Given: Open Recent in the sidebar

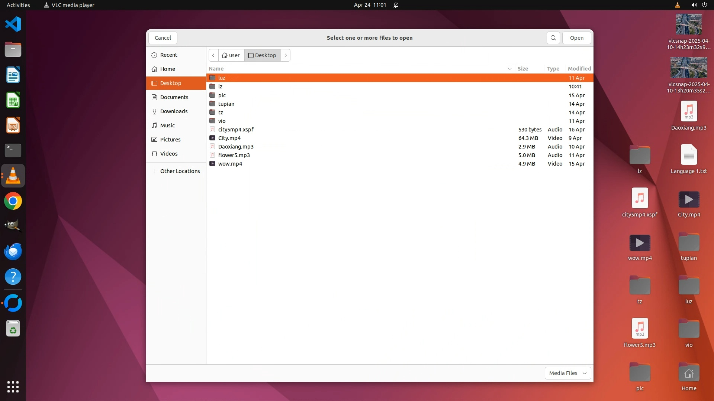Looking at the screenshot, I should [x=168, y=55].
